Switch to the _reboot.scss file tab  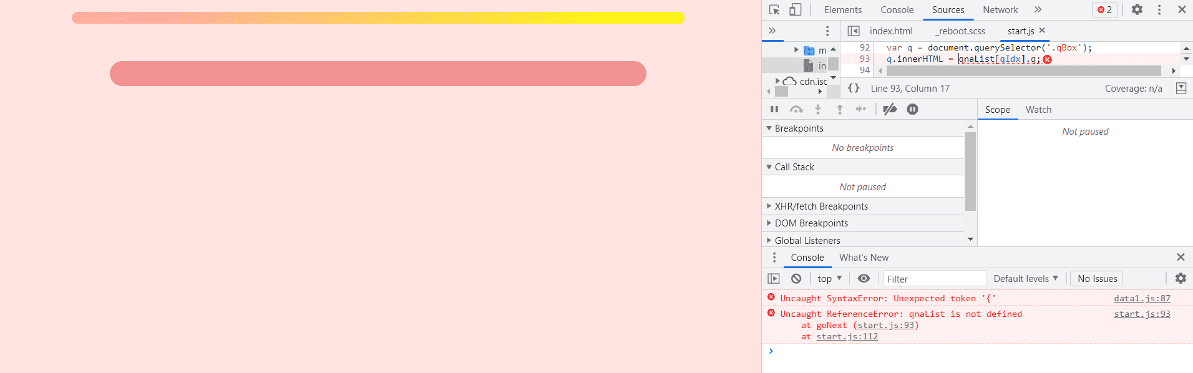pyautogui.click(x=960, y=31)
